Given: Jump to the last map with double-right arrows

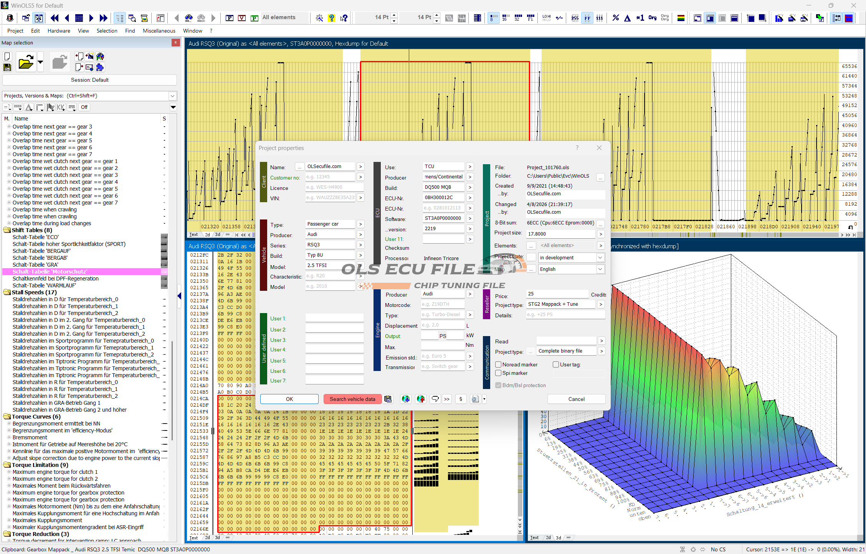Looking at the screenshot, I should pos(103,18).
